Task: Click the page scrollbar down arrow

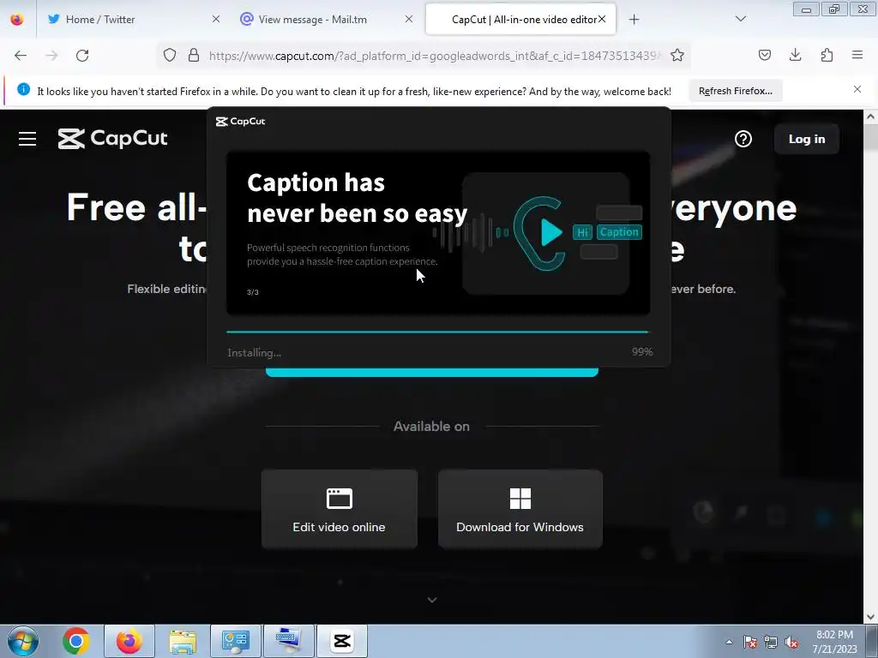Action: pos(870,617)
